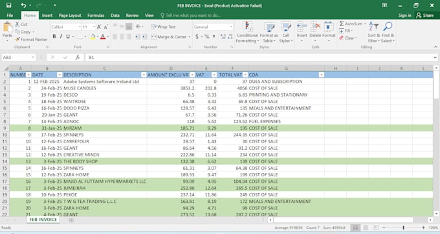Image resolution: width=440 pixels, height=234 pixels.
Task: Open the COA column filter dropdown
Action: (322, 75)
